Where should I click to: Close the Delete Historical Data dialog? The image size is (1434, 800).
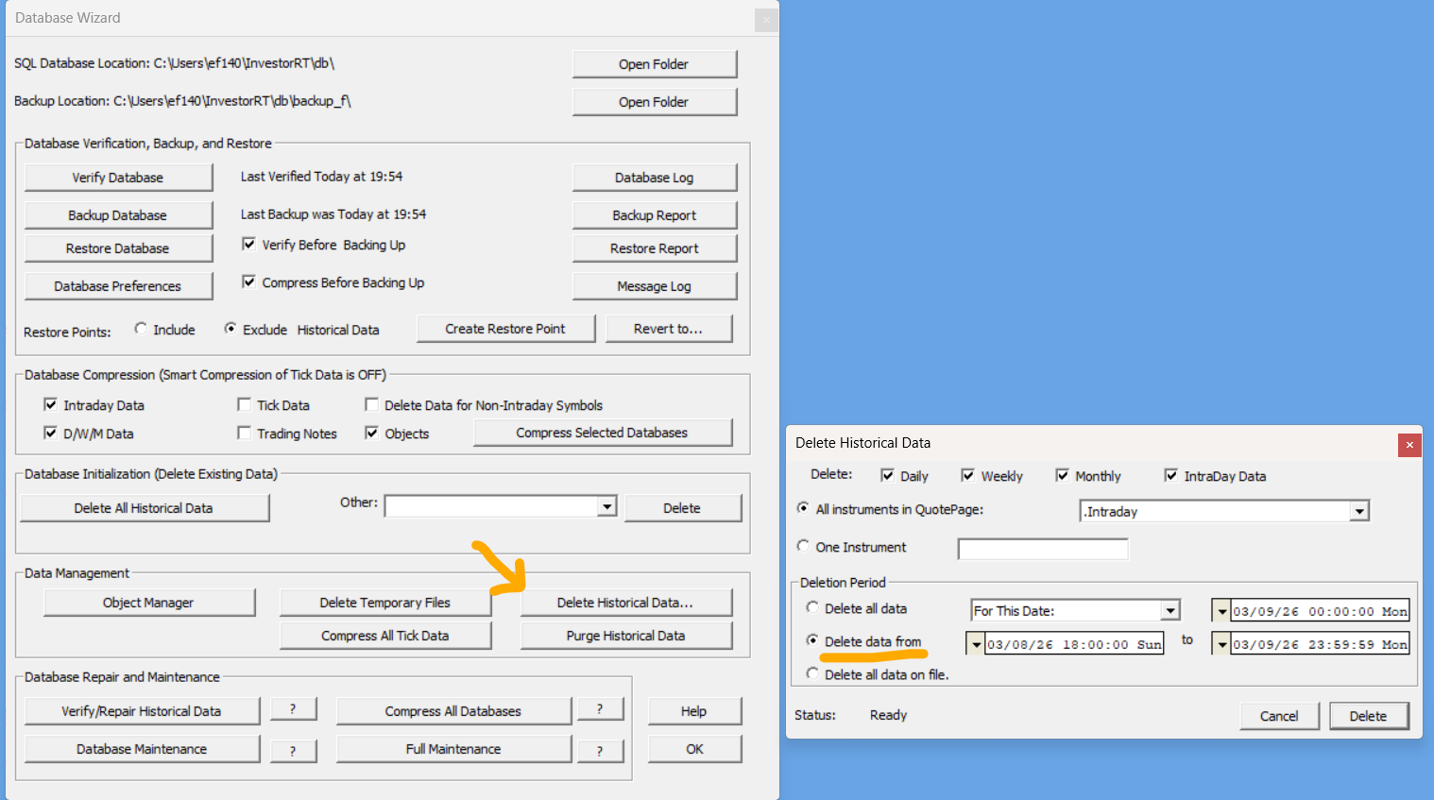pyautogui.click(x=1409, y=445)
